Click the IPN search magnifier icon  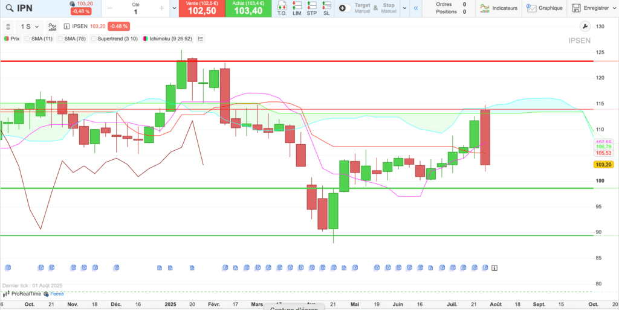(x=10, y=8)
